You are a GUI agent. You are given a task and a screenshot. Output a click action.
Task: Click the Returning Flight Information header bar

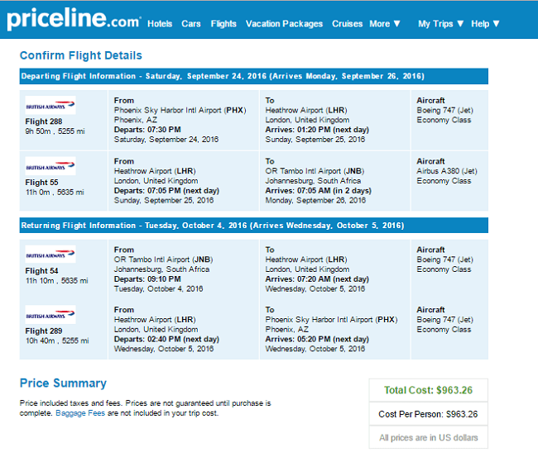coord(254,226)
